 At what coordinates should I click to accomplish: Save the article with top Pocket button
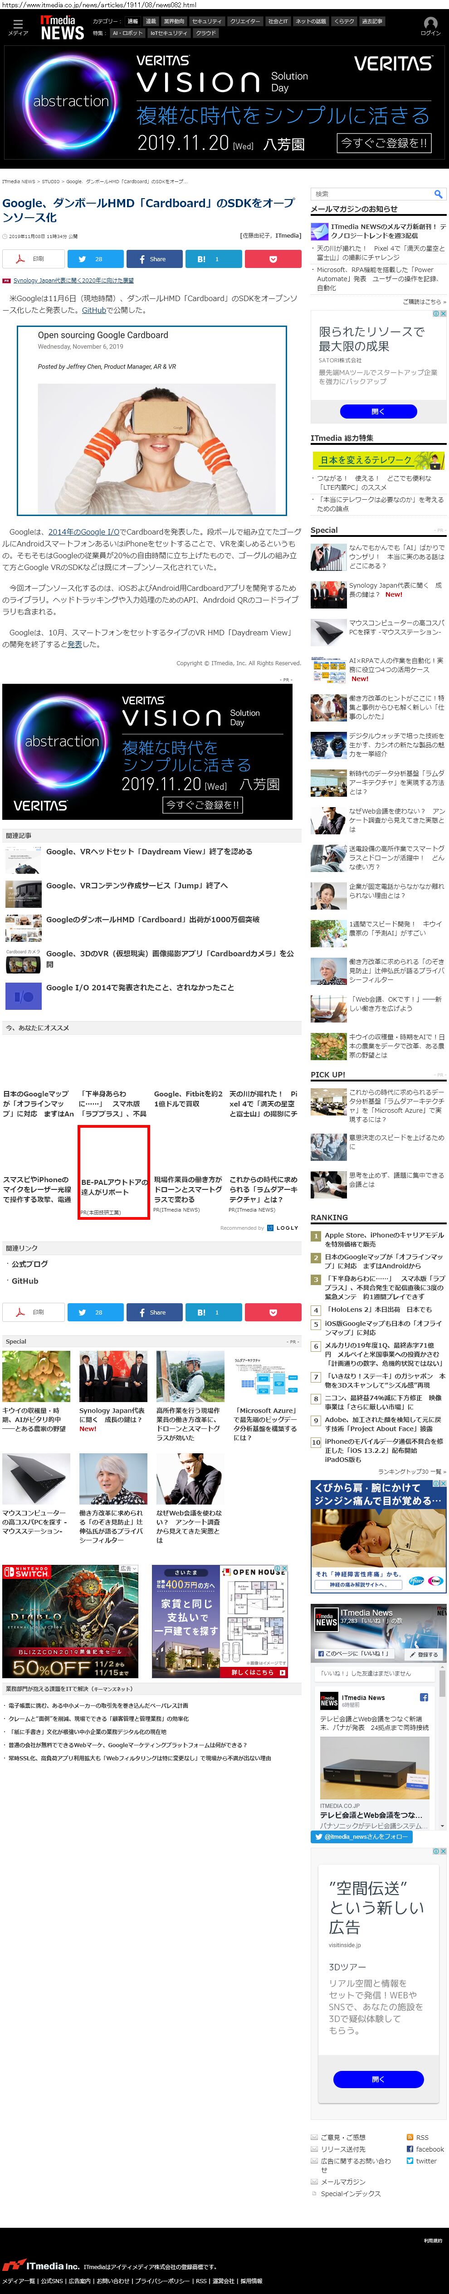click(x=273, y=259)
